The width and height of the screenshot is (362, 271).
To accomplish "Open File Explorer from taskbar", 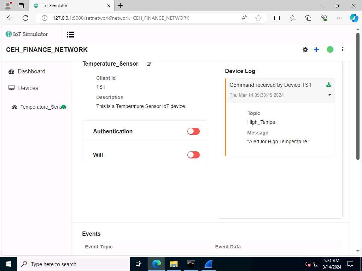I will coord(174,264).
